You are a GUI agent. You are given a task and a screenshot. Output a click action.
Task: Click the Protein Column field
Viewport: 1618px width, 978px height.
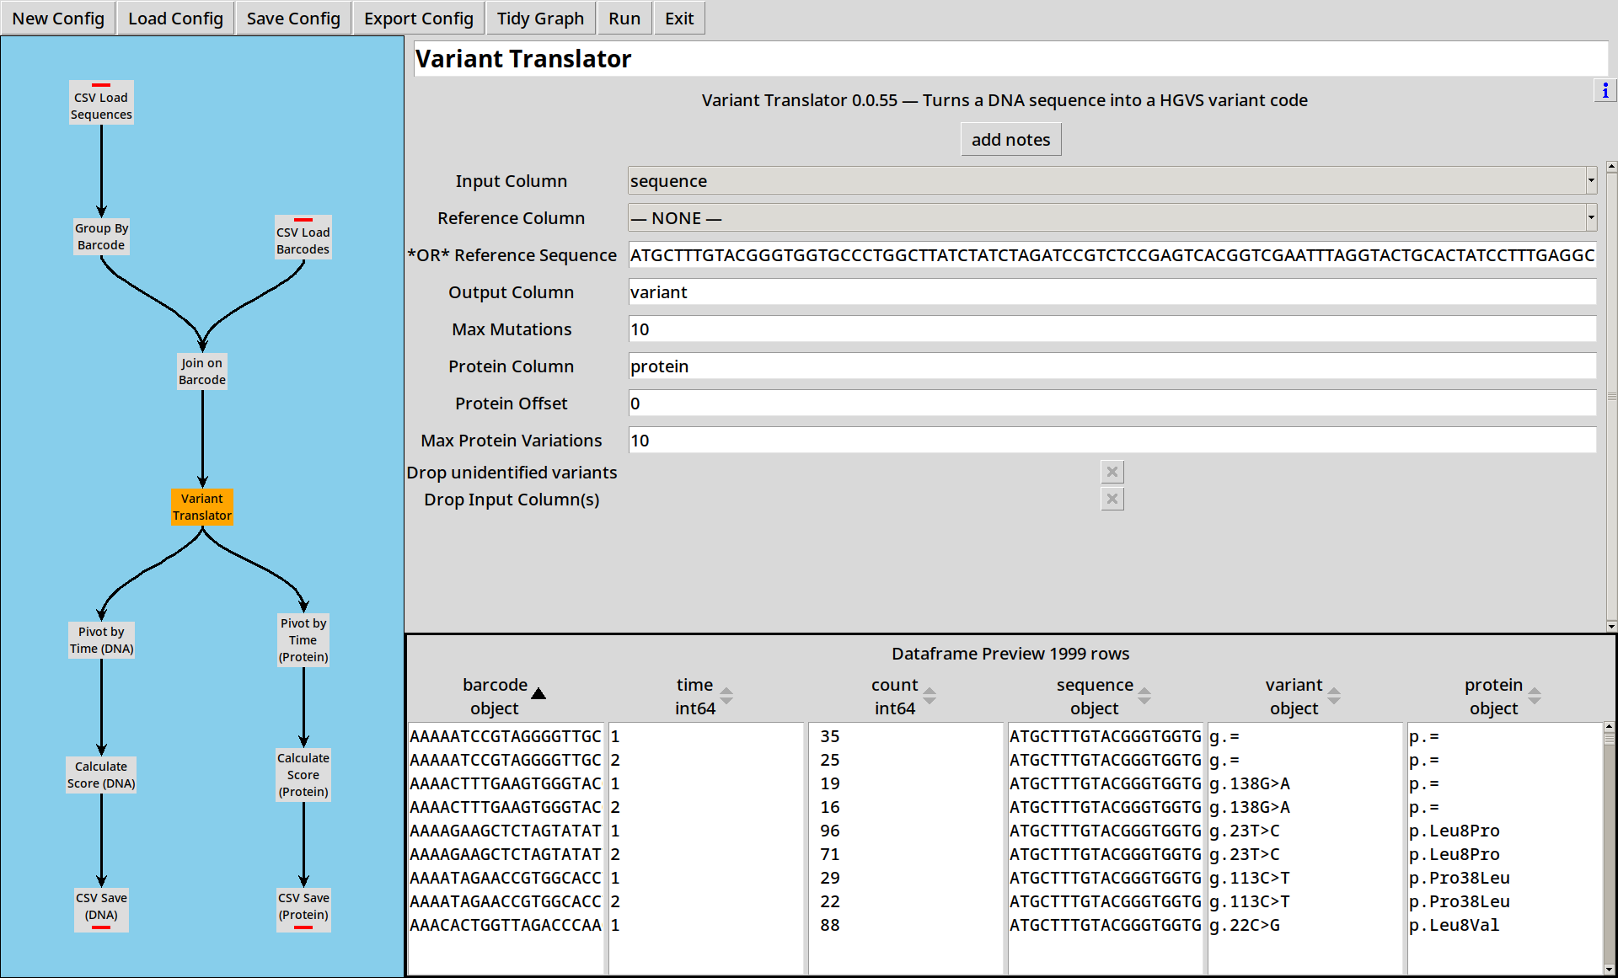point(1112,366)
